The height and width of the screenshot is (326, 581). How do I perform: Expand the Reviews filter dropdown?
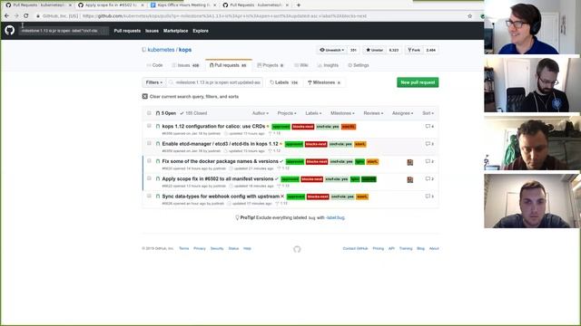pos(373,113)
